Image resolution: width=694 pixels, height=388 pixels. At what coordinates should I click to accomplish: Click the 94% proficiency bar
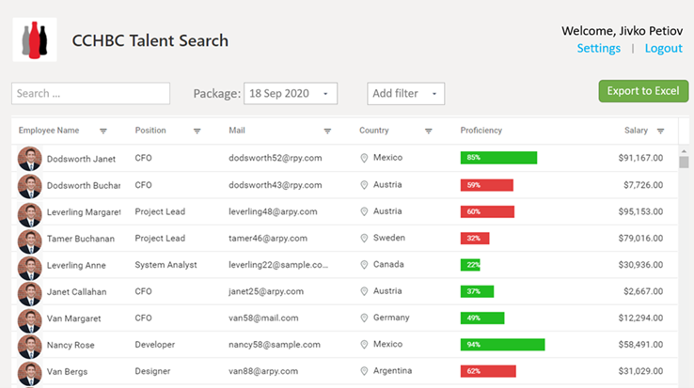(502, 345)
